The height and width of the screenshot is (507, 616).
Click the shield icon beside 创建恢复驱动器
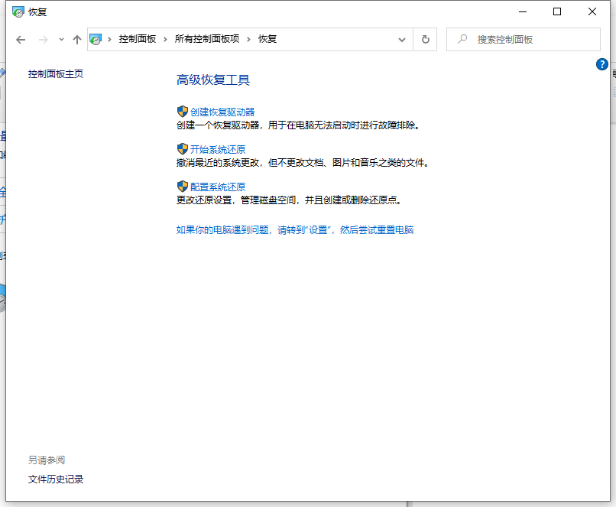pos(183,112)
